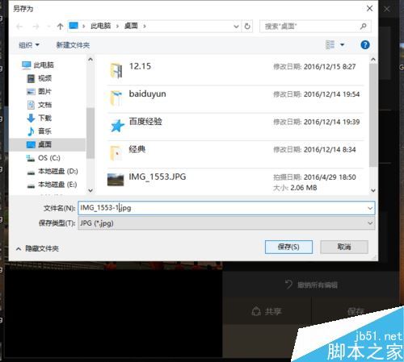Select the baiduyun folder name
The height and width of the screenshot is (362, 404).
point(147,94)
